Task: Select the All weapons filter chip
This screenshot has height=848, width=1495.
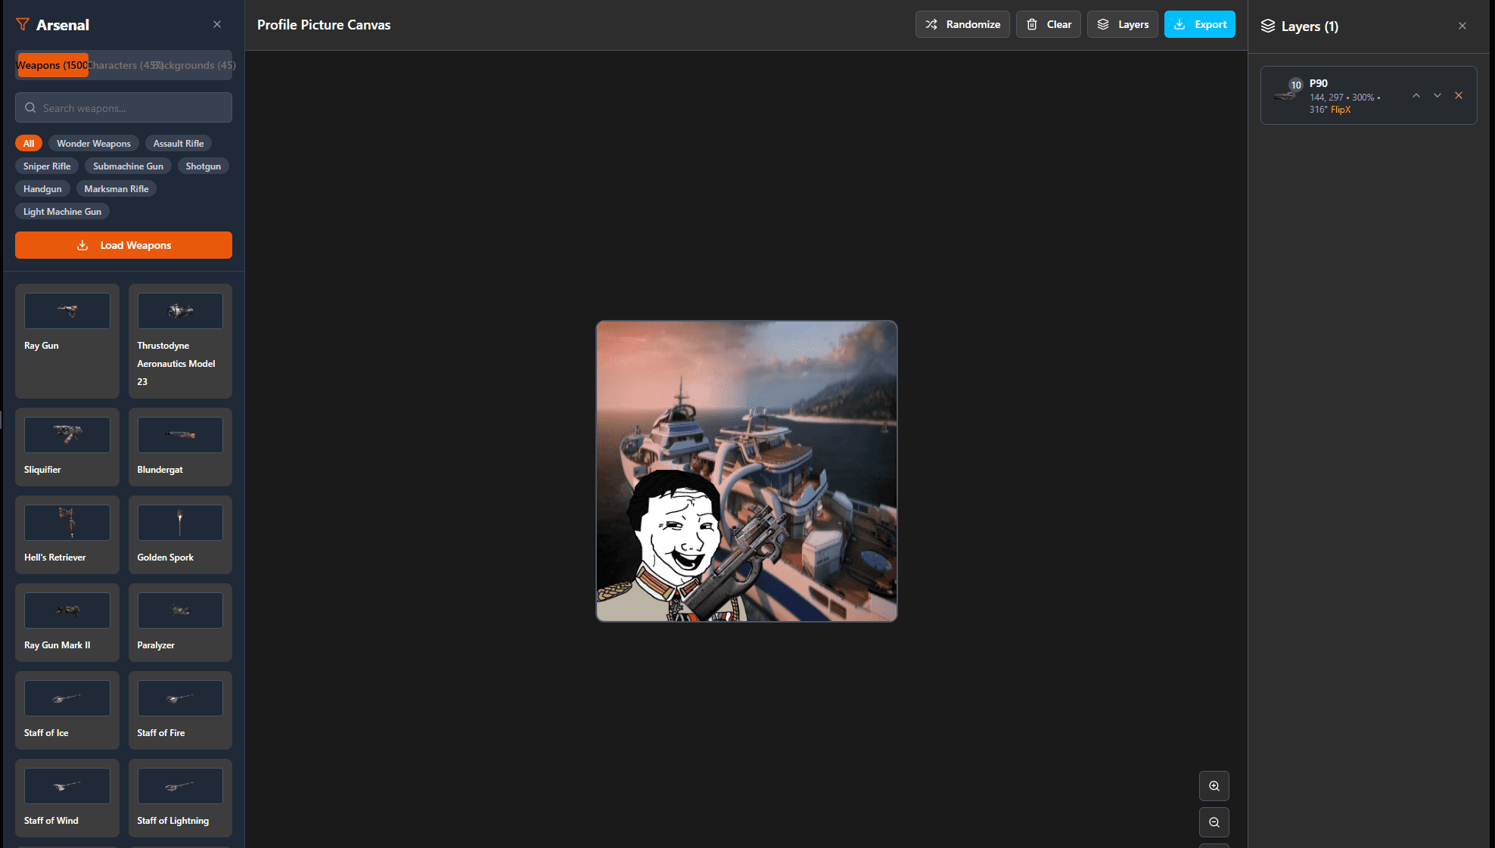Action: (x=29, y=143)
